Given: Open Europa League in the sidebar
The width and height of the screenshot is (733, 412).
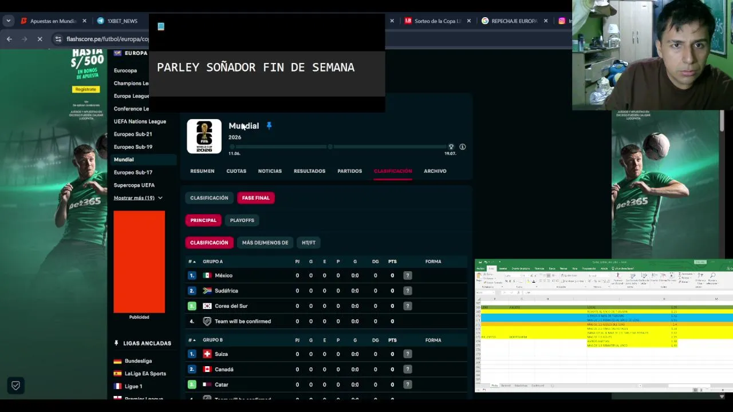Looking at the screenshot, I should pos(131,96).
